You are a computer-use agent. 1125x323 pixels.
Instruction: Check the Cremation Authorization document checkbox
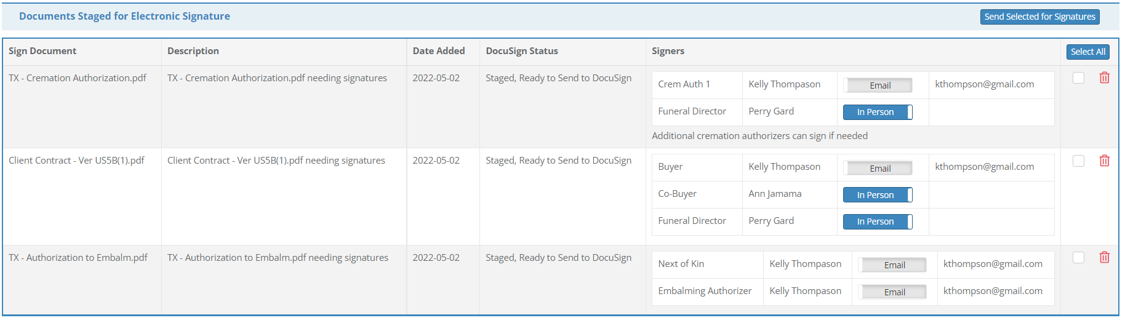click(1078, 78)
